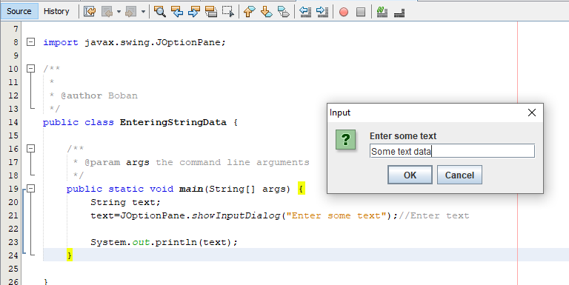Click the 'main' method name

pyautogui.click(x=191, y=189)
